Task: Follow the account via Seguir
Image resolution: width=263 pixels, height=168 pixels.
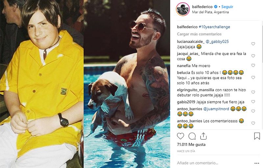Action: [x=227, y=7]
